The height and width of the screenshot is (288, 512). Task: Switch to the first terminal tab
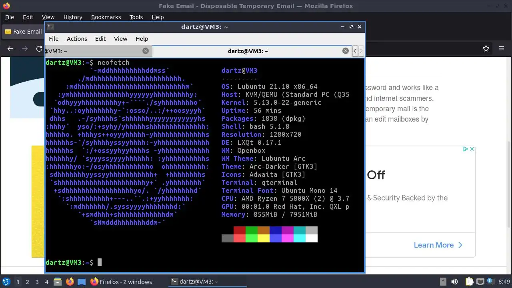click(x=98, y=51)
